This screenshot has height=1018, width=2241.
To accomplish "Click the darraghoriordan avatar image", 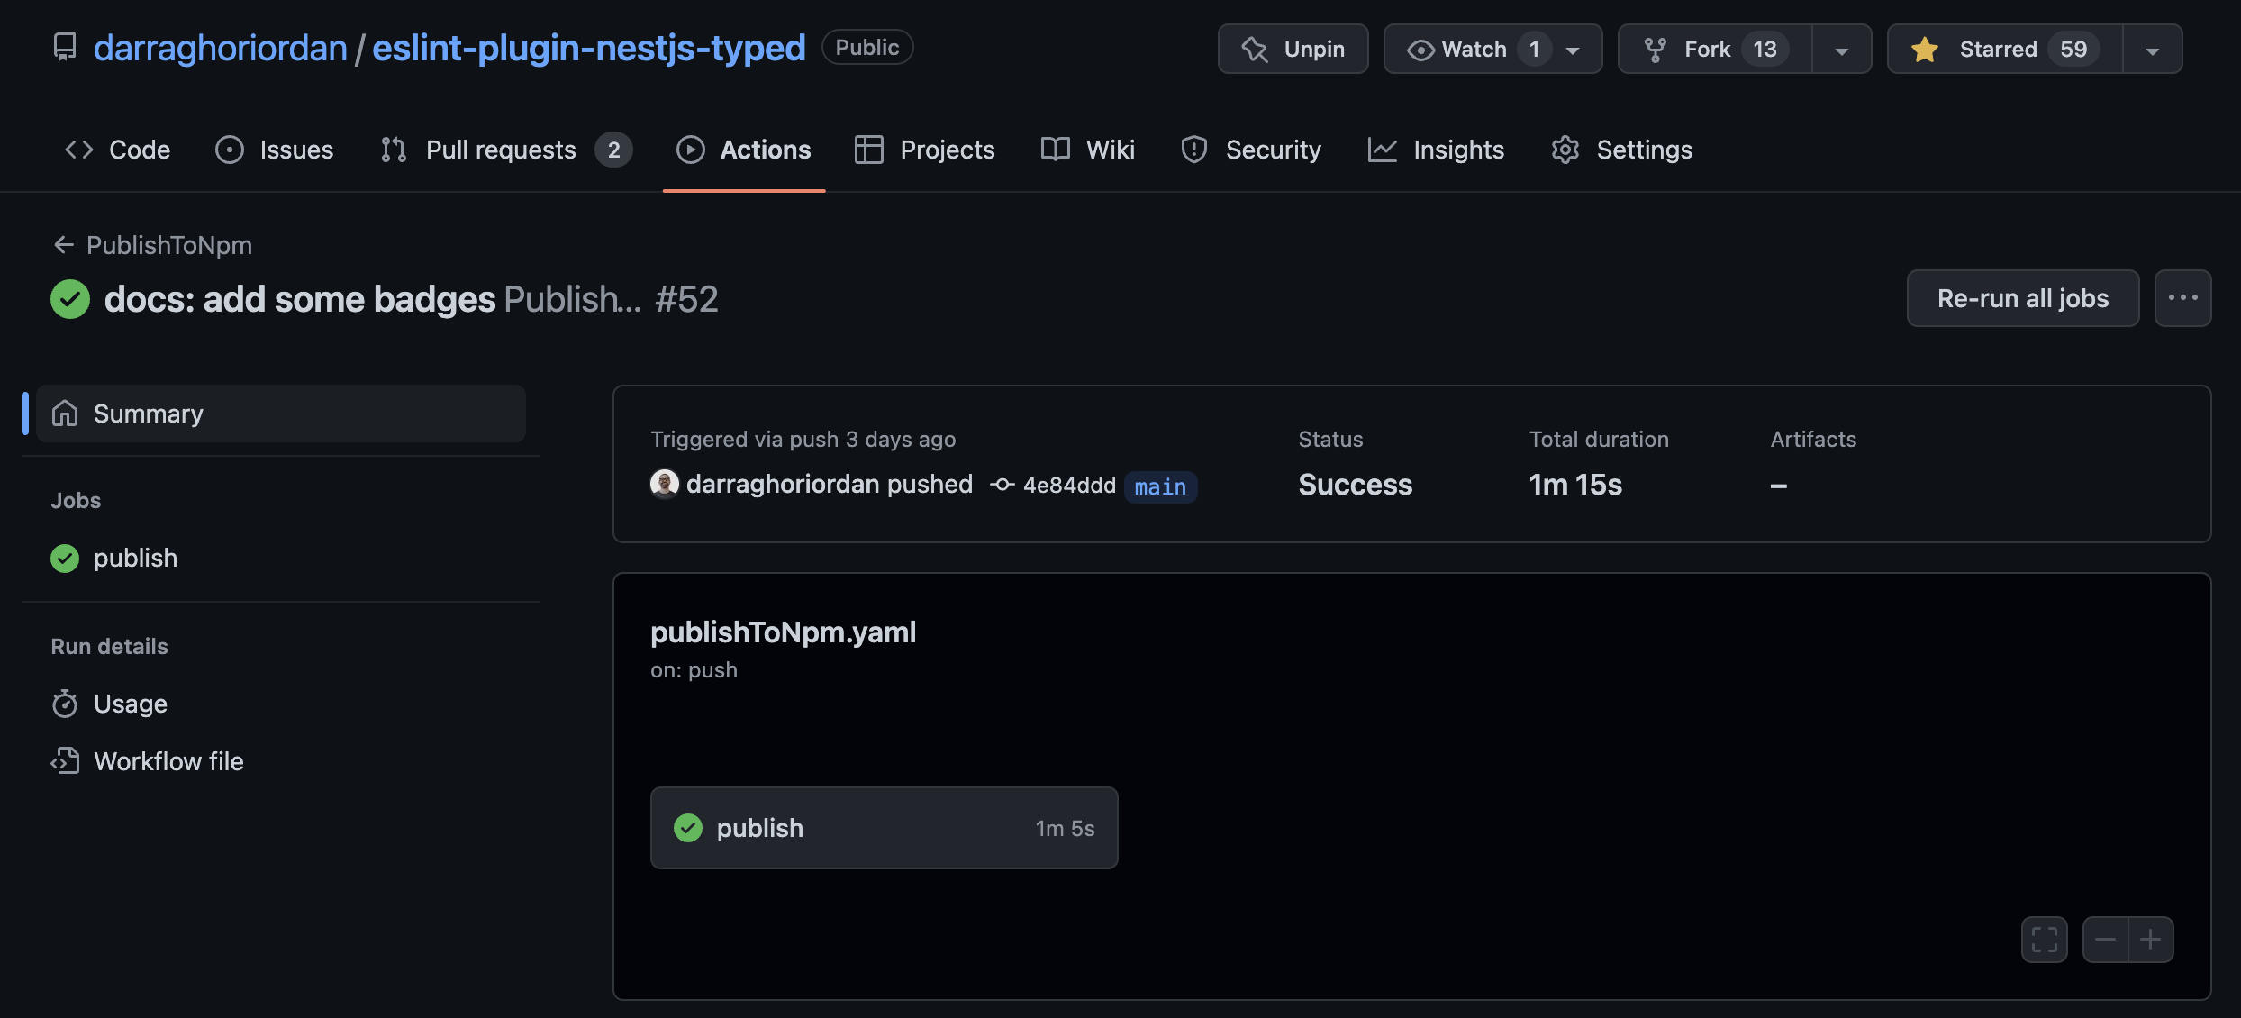I will 665,484.
